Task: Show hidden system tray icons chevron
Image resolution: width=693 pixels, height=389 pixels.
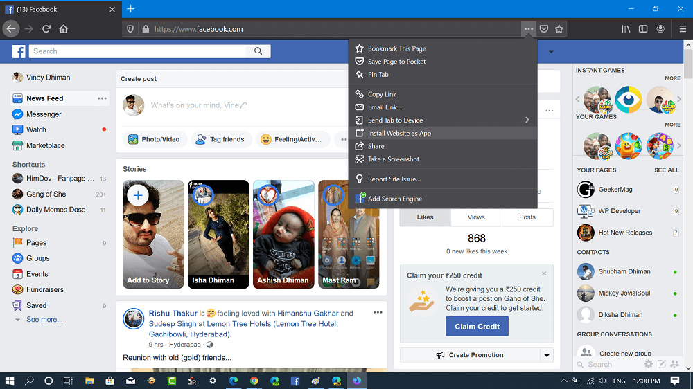Action: pos(564,381)
